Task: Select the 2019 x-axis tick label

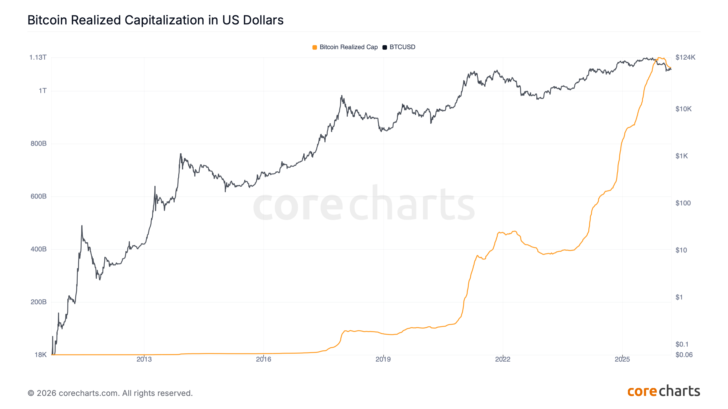Action: [383, 359]
